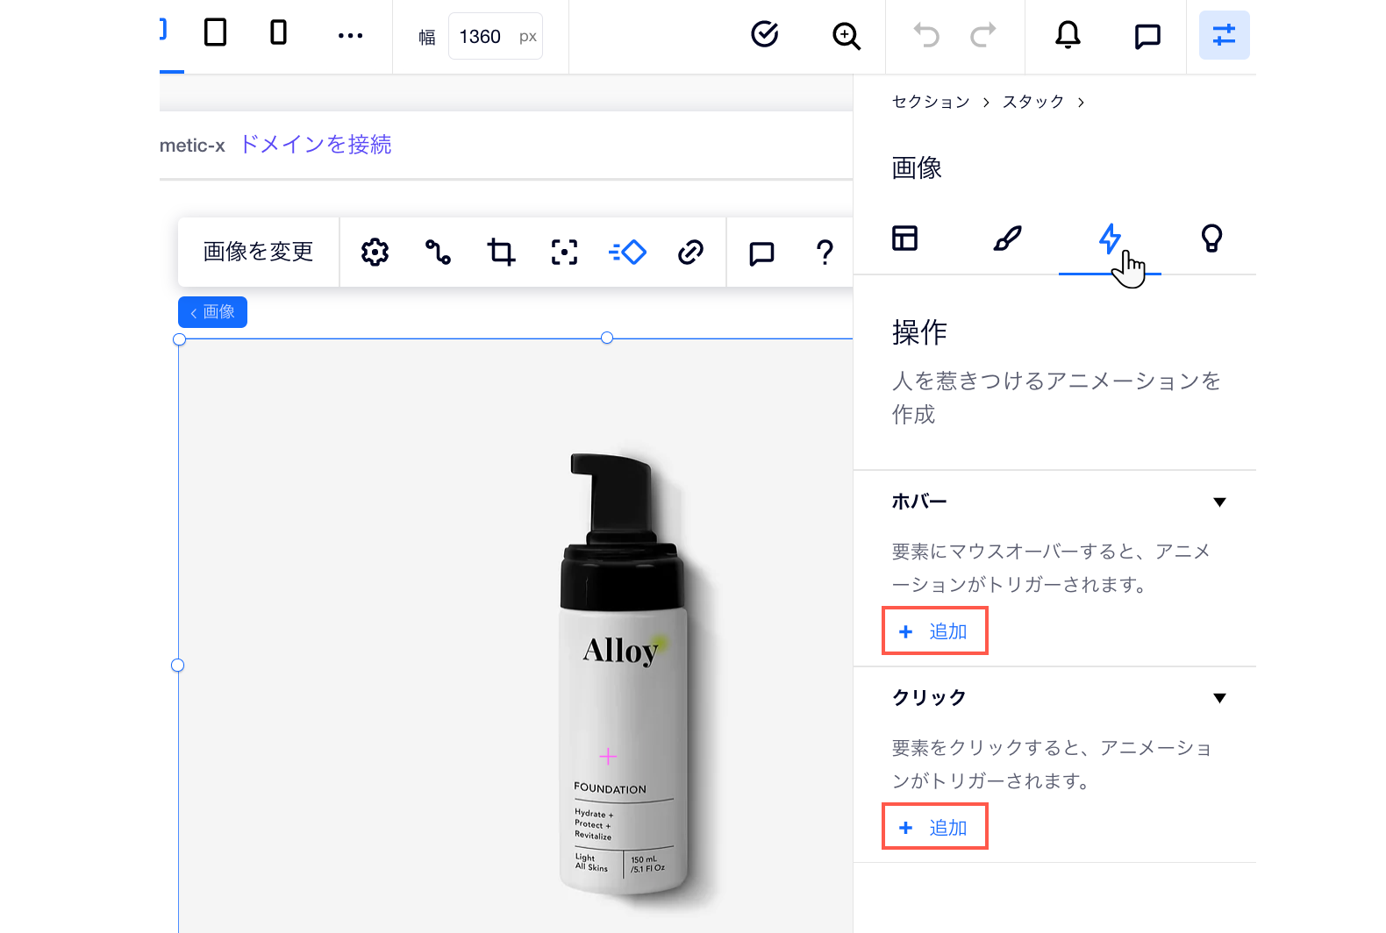Open the breakpoints three-dots menu

(x=350, y=36)
